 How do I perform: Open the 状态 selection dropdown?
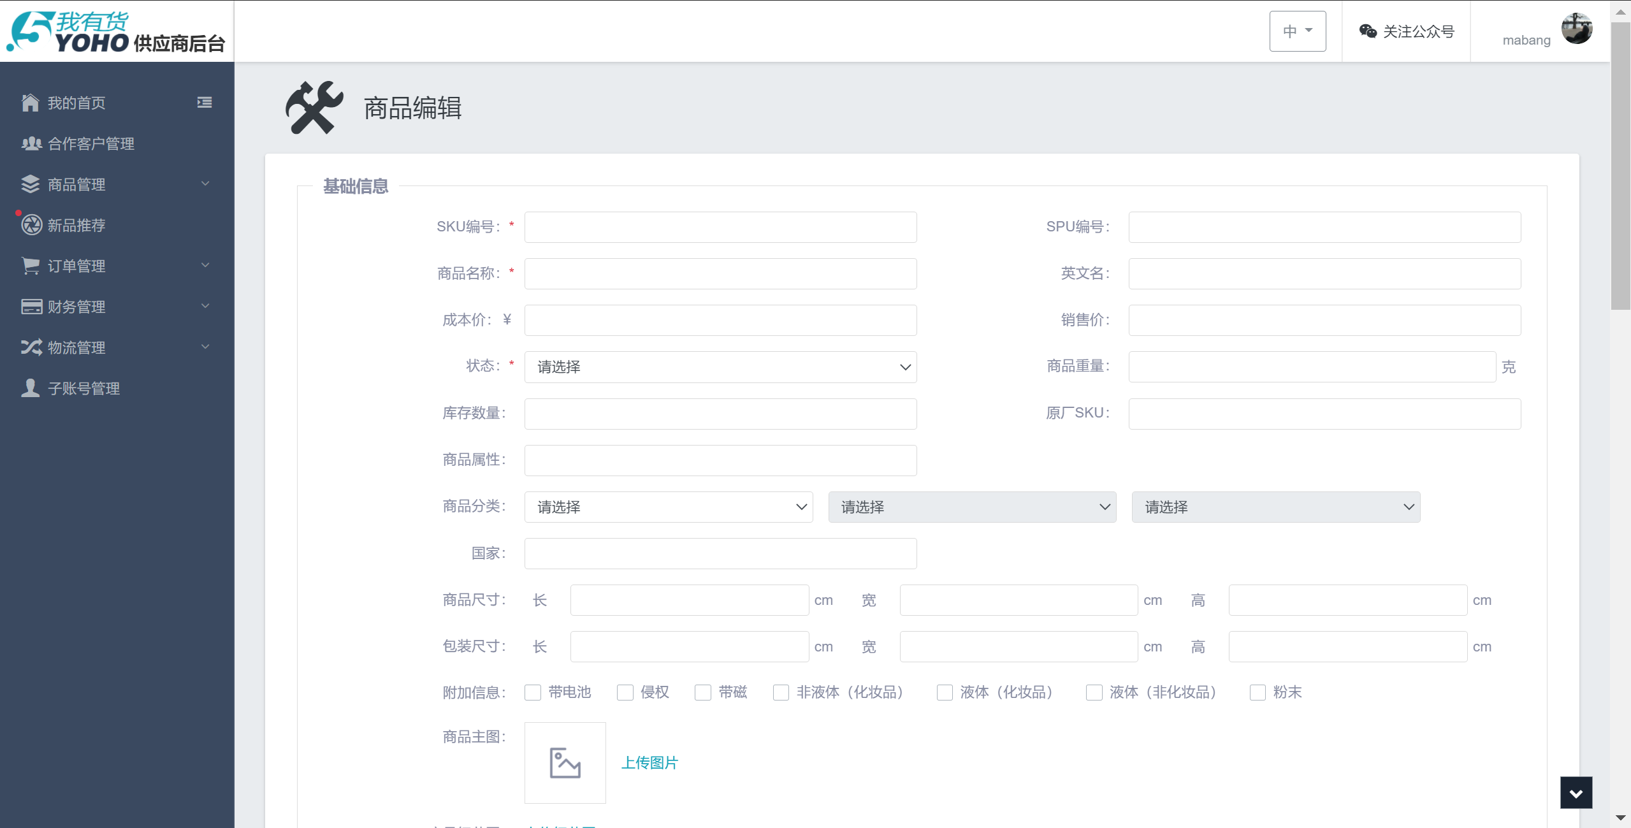[719, 367]
